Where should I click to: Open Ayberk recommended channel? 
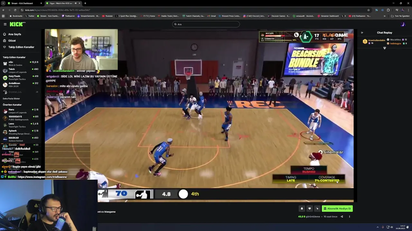click(x=20, y=132)
